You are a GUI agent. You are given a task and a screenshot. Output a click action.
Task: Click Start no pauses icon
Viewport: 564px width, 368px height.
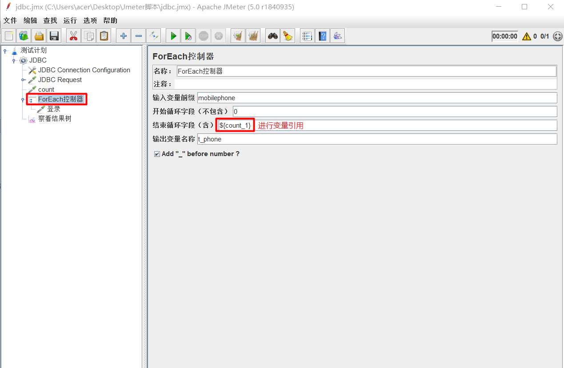pyautogui.click(x=188, y=36)
